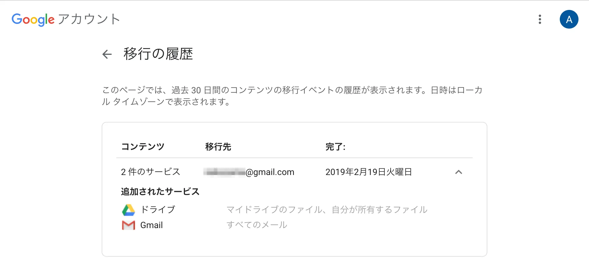
Task: Click the Gmail envelope icon
Action: [129, 225]
